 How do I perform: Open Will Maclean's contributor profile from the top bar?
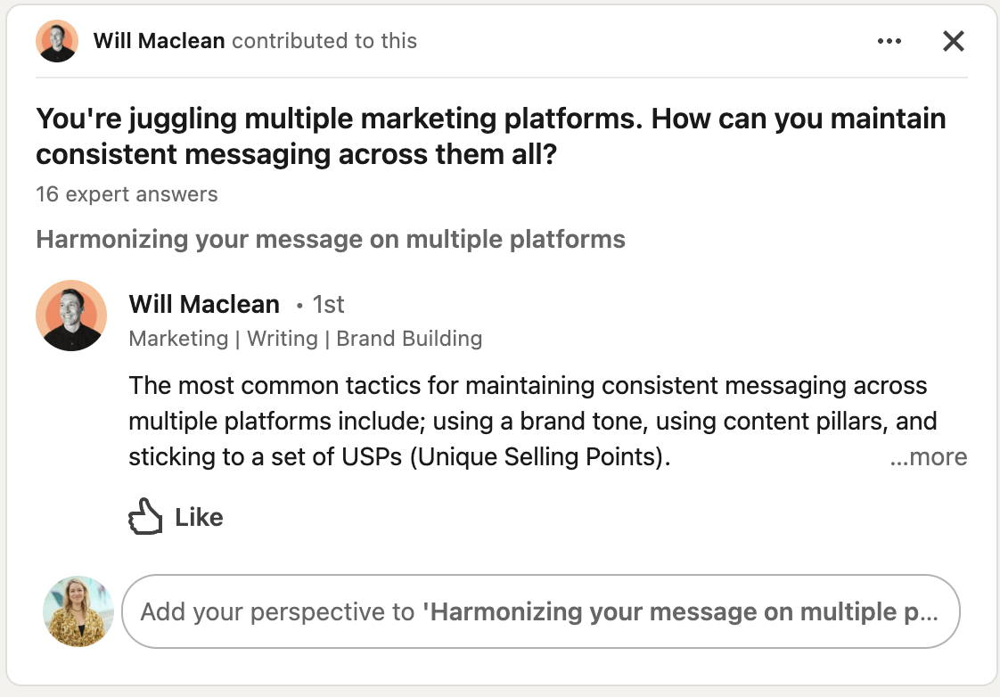point(158,40)
